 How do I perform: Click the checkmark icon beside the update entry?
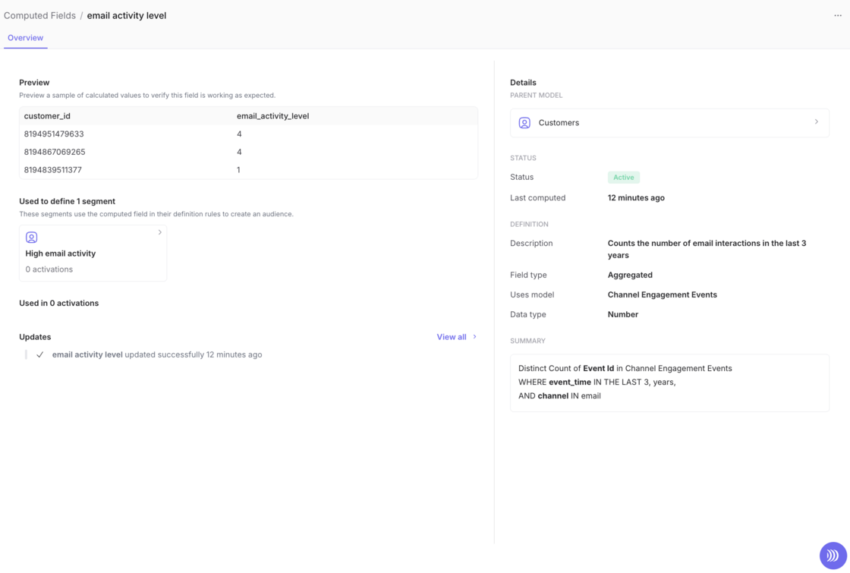(40, 355)
